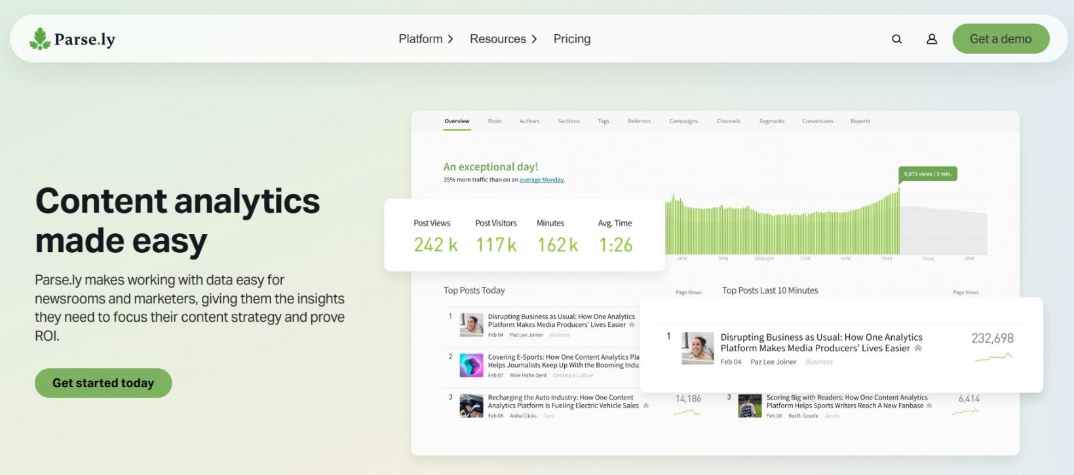1074x475 pixels.
Task: Switch to the Sections tab
Action: click(x=569, y=121)
